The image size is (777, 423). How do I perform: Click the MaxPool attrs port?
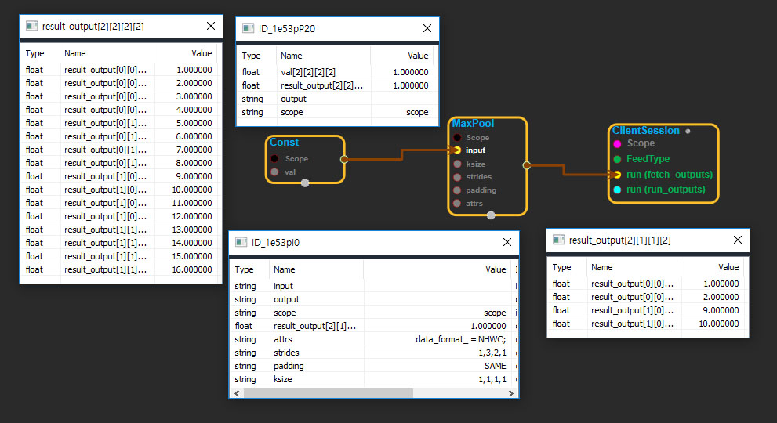point(457,204)
